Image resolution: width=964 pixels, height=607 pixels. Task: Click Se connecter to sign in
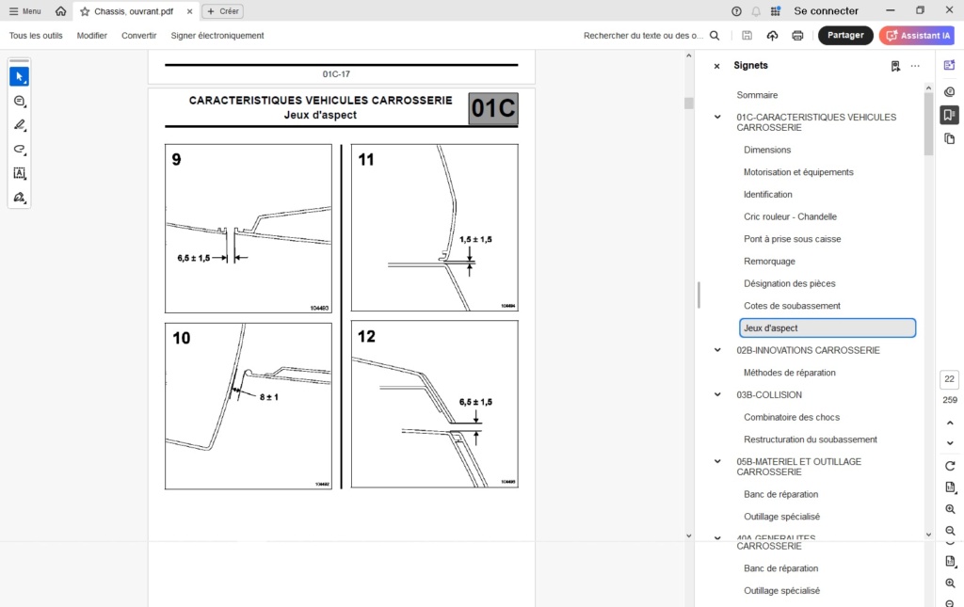(x=826, y=11)
